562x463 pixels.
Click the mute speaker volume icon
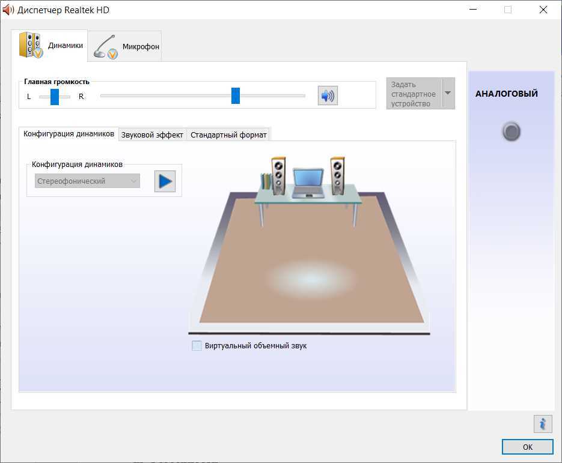328,96
